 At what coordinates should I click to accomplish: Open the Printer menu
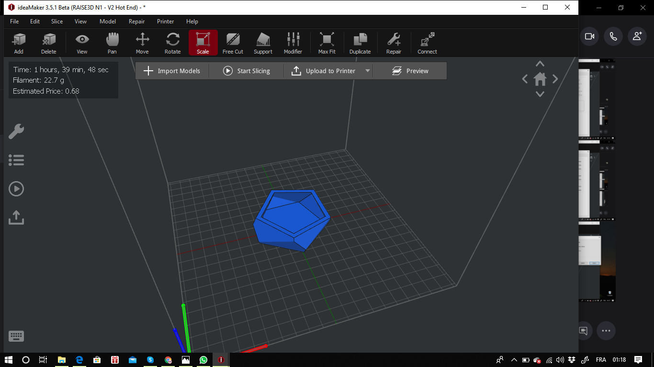166,22
